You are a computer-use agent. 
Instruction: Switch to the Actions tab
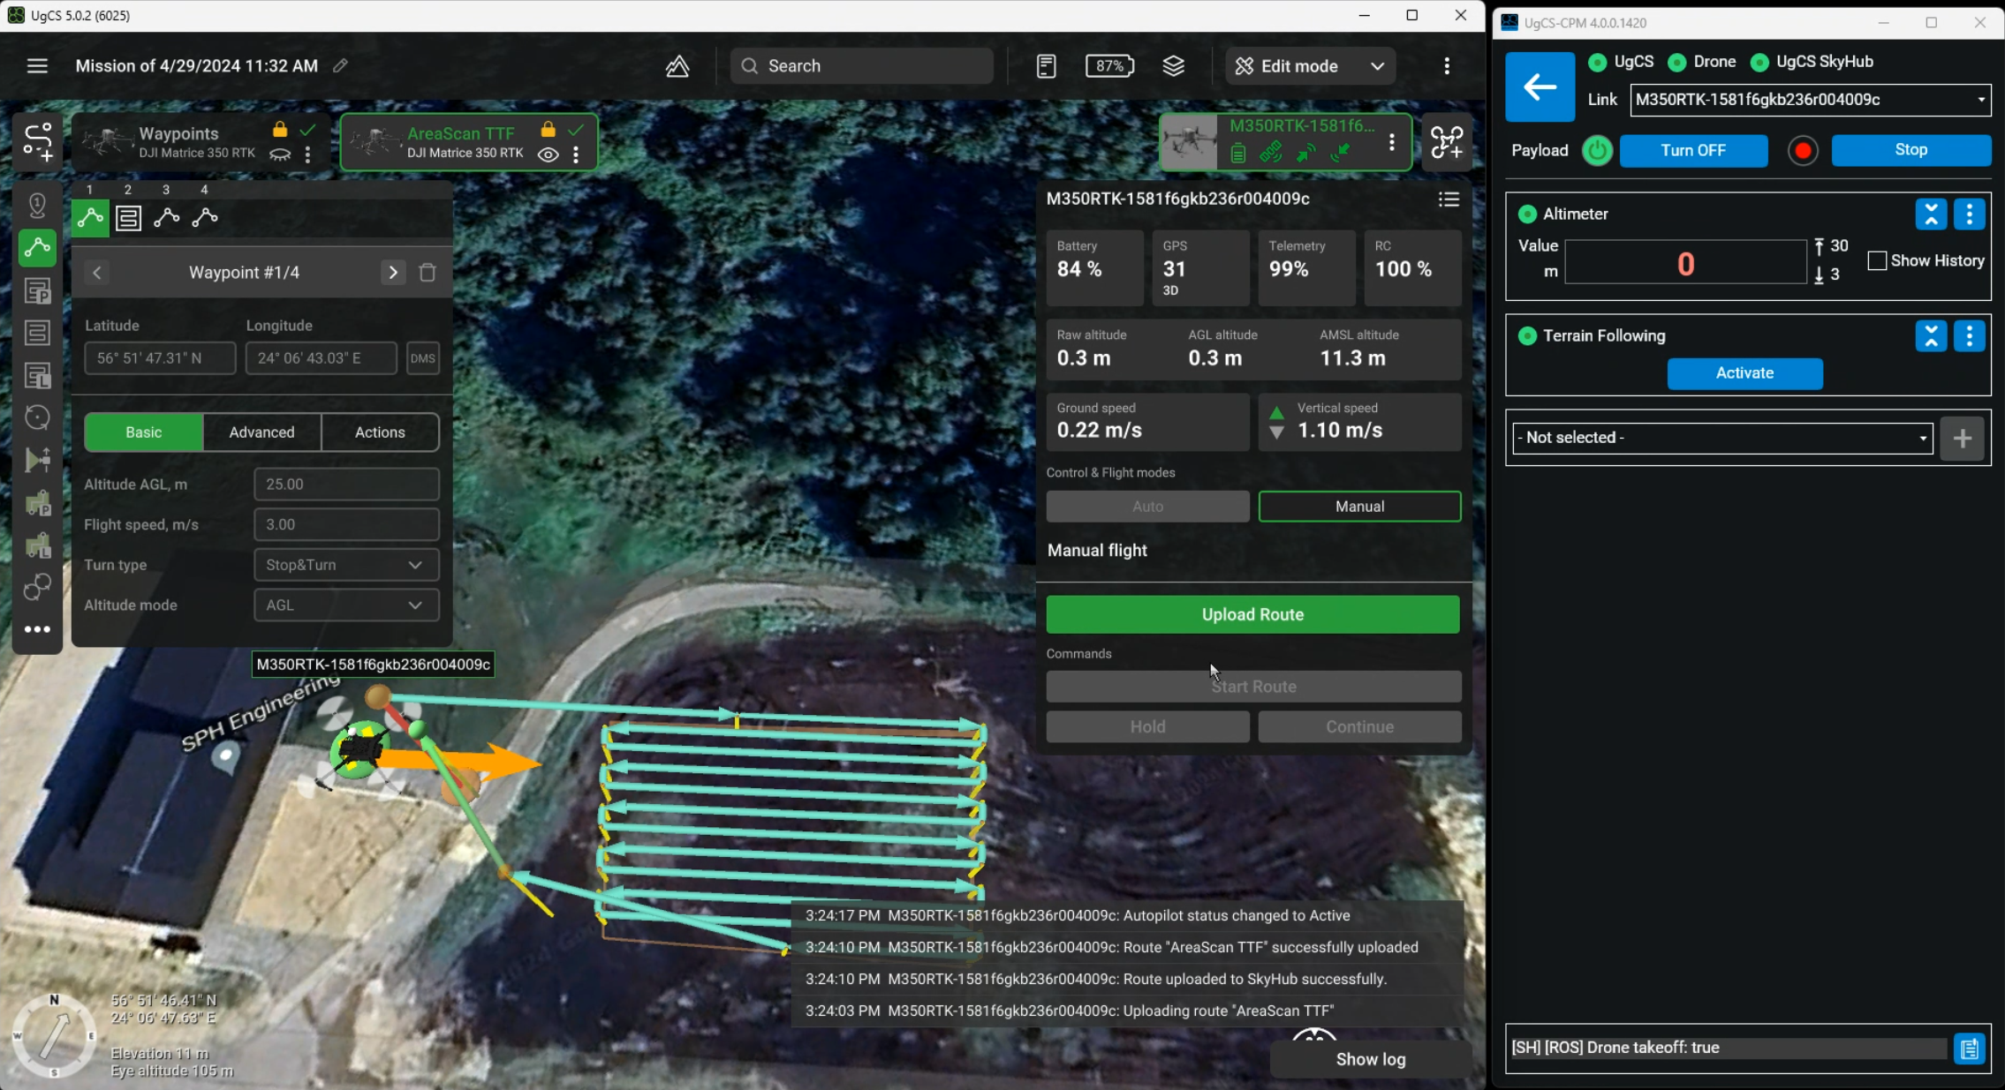tap(380, 432)
